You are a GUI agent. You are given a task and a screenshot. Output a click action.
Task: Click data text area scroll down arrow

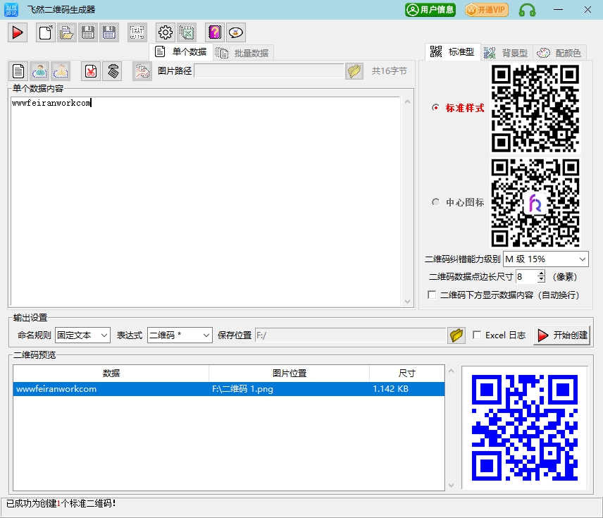pyautogui.click(x=407, y=302)
